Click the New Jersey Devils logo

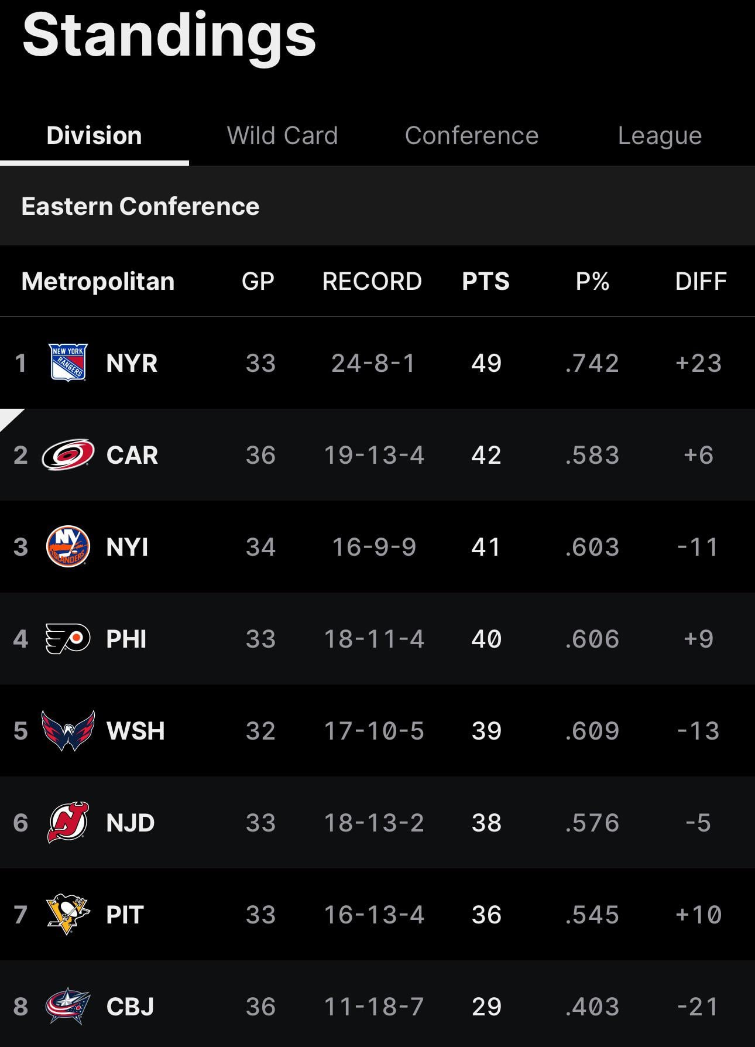pos(68,823)
